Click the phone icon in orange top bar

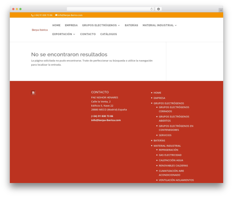pyautogui.click(x=32, y=15)
